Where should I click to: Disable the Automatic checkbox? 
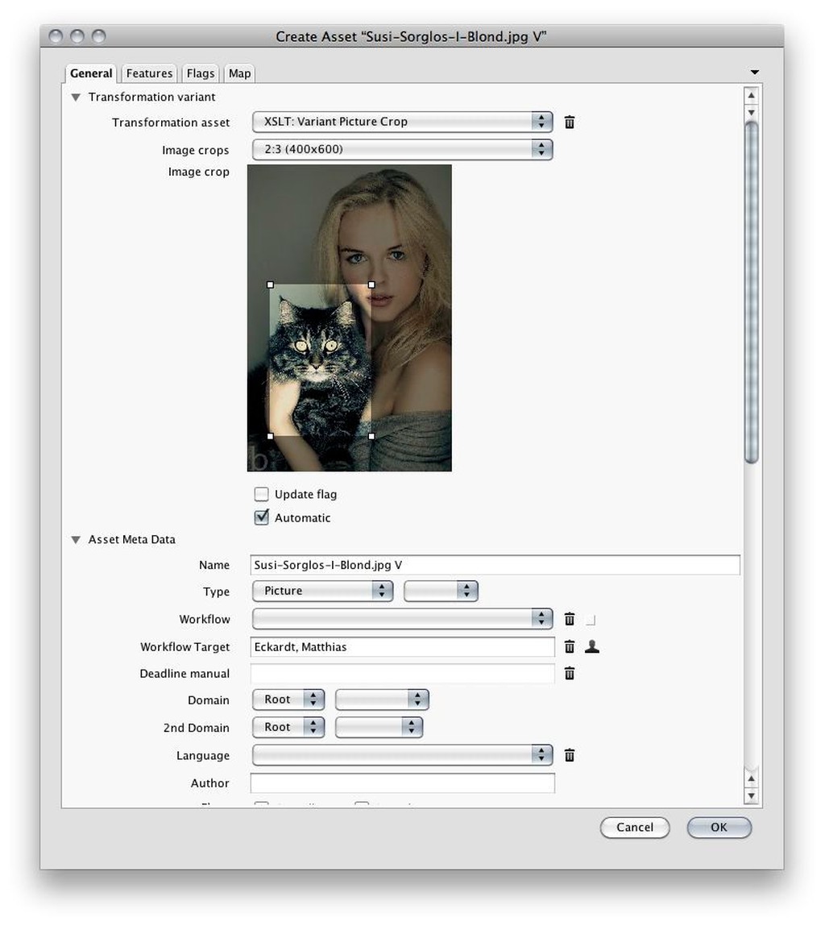(261, 517)
